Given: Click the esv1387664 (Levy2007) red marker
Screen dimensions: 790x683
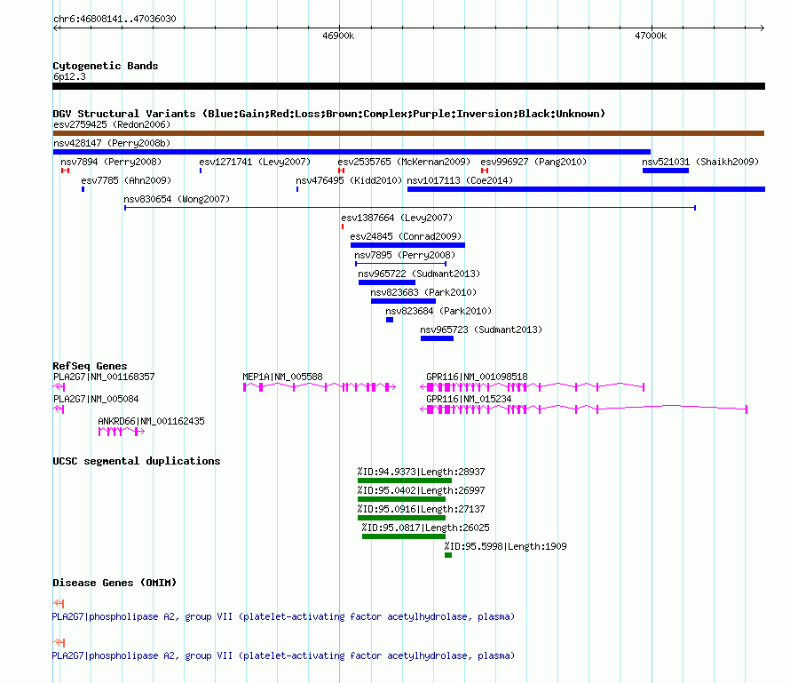Looking at the screenshot, I should click(x=343, y=226).
